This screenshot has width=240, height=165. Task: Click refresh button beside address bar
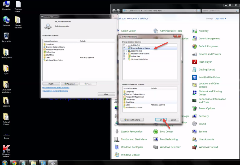tap(199, 11)
